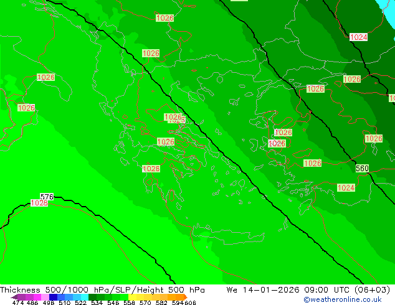Screen dimensions: 395x305
Task: Click the 576 height contour label
Action: 47,197
